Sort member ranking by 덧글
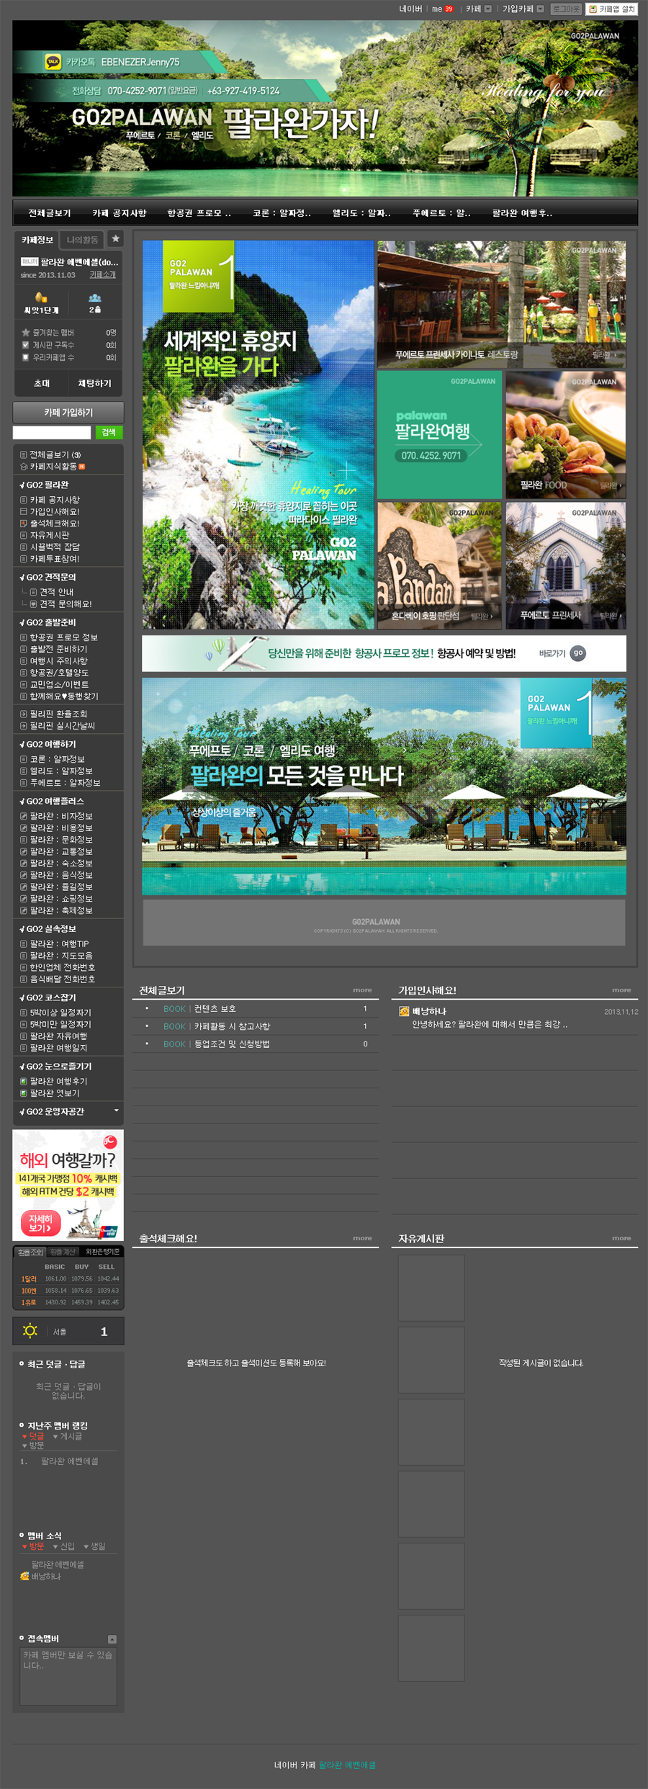Screen dimensions: 648x1789 [32, 1436]
